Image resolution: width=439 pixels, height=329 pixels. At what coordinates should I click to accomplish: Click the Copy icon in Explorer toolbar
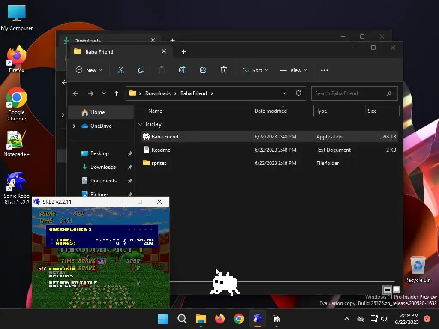141,70
